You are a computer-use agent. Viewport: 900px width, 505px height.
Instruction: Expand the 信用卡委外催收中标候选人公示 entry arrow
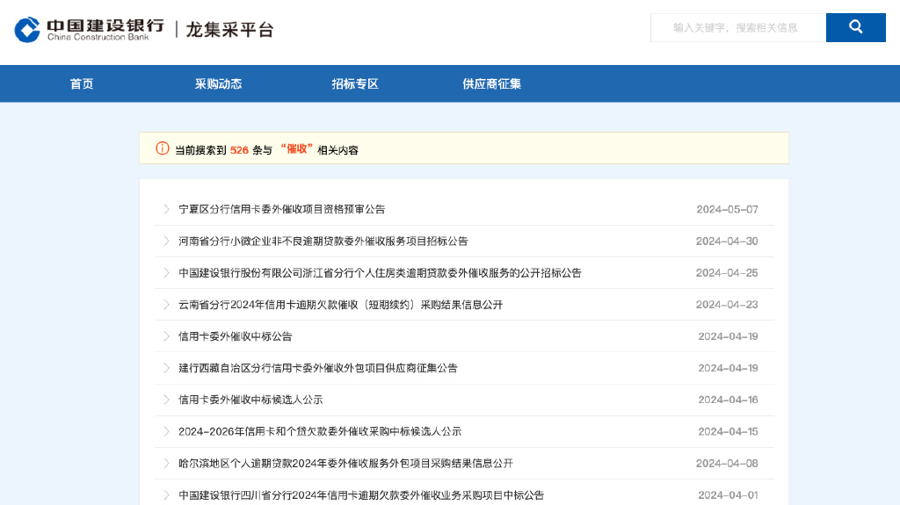tap(166, 400)
